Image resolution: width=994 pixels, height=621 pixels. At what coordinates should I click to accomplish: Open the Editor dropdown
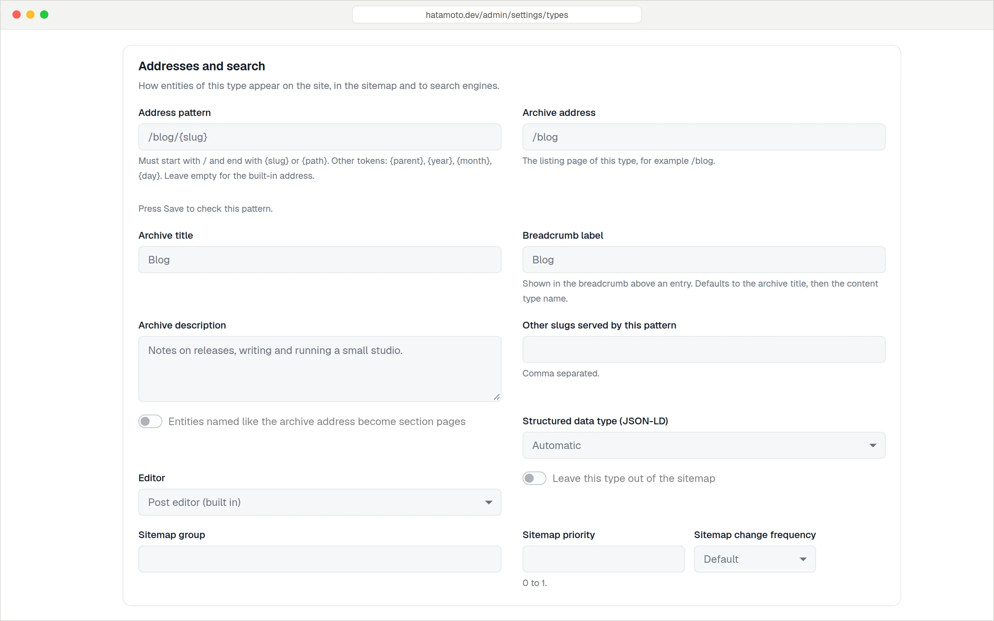click(320, 502)
